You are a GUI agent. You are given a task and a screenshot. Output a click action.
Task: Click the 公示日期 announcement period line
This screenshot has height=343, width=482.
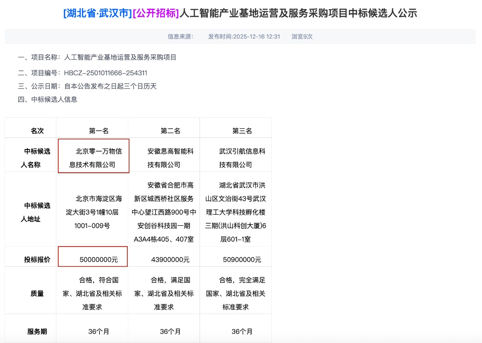pyautogui.click(x=87, y=87)
